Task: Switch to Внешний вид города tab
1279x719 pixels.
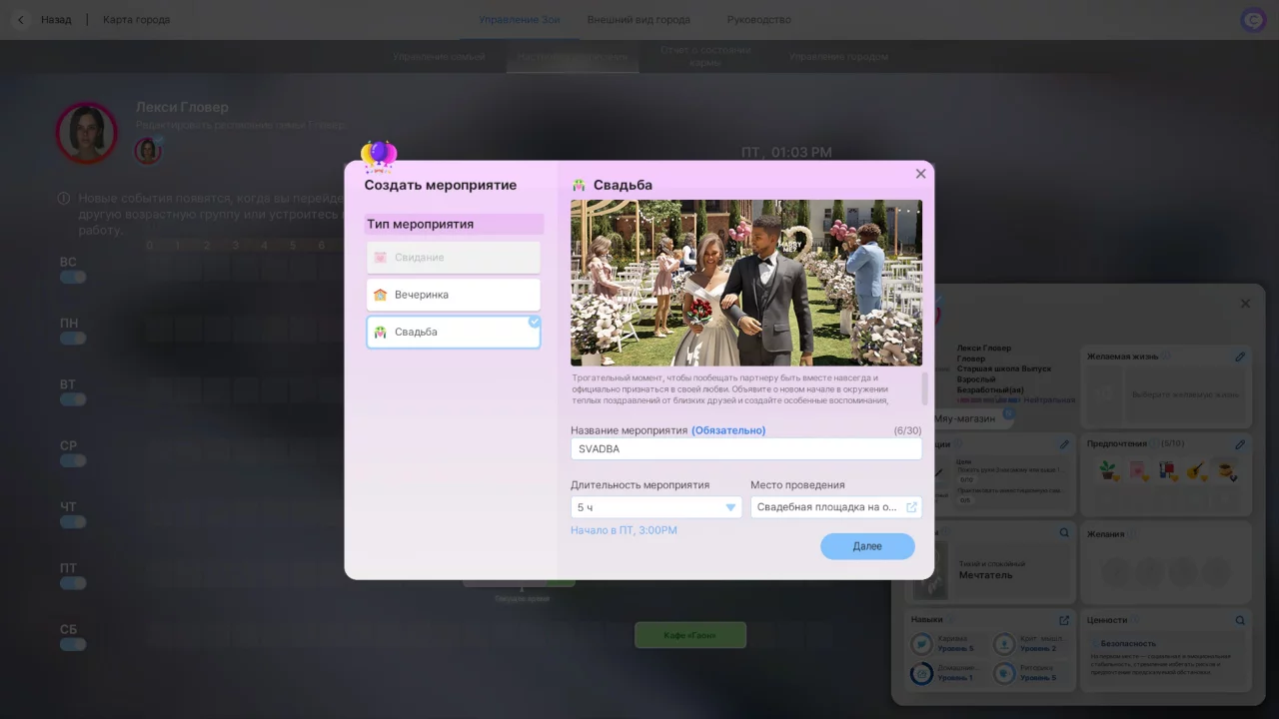Action: click(x=639, y=20)
